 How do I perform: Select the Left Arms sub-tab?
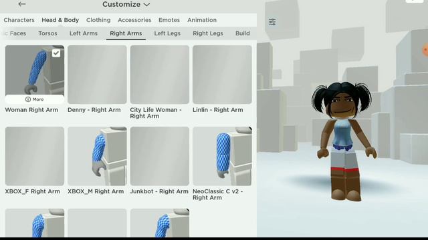[x=83, y=33]
